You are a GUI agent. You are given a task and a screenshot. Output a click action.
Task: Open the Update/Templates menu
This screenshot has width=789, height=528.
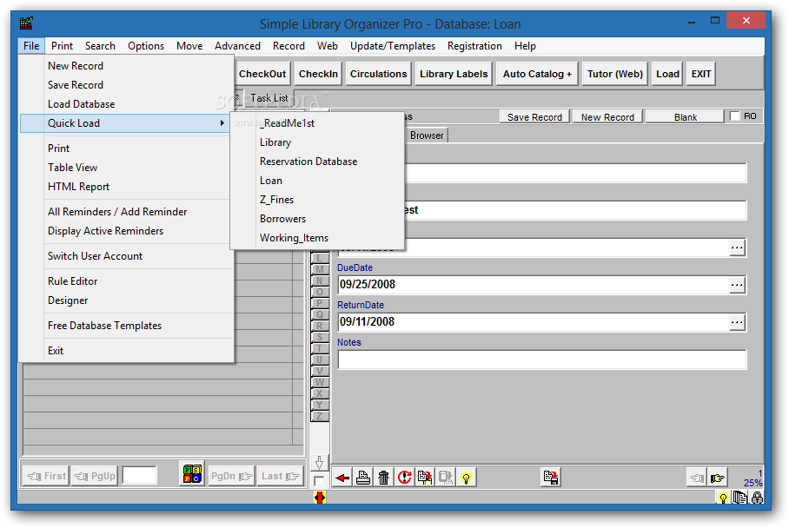[393, 46]
